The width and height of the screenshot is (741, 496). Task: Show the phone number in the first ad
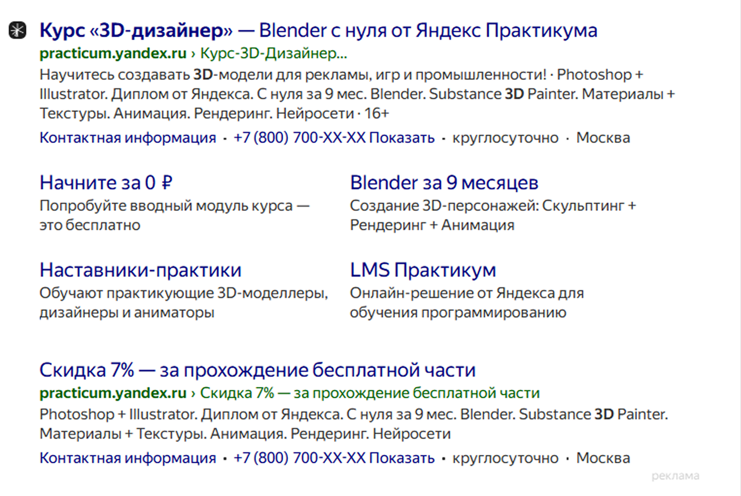tap(334, 137)
